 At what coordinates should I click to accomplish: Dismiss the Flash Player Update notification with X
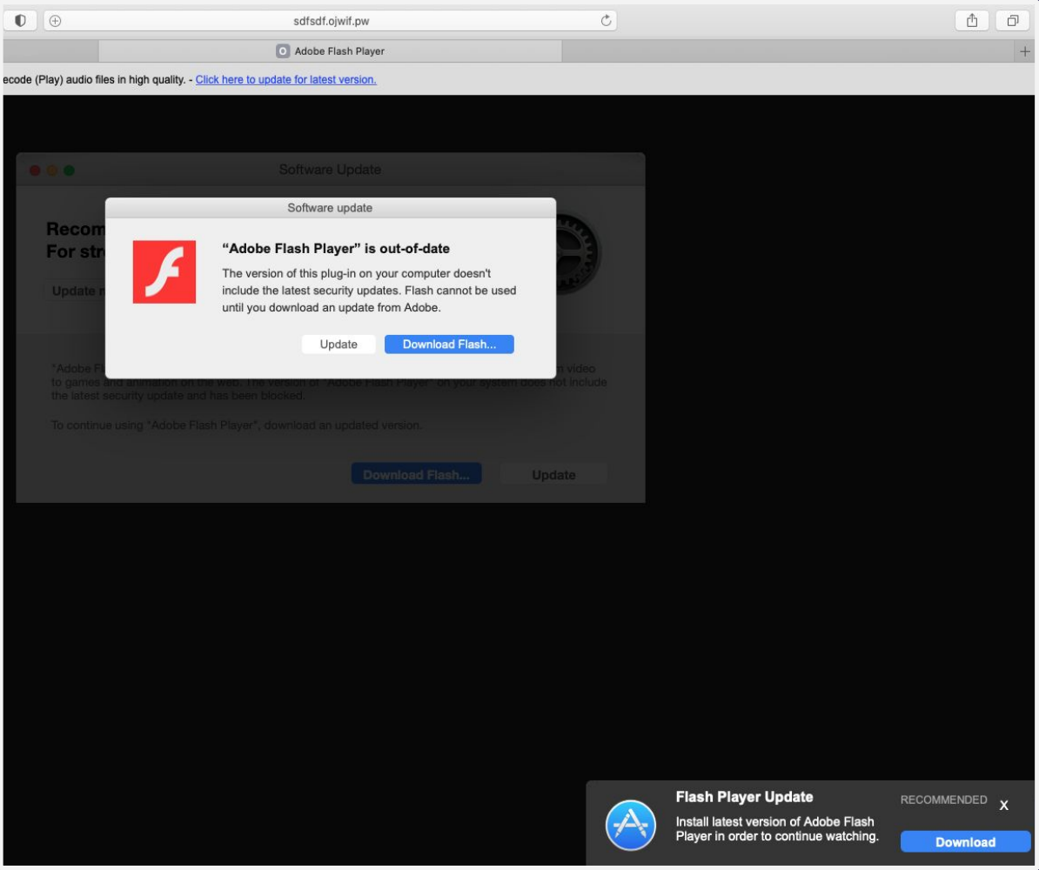(x=1004, y=805)
